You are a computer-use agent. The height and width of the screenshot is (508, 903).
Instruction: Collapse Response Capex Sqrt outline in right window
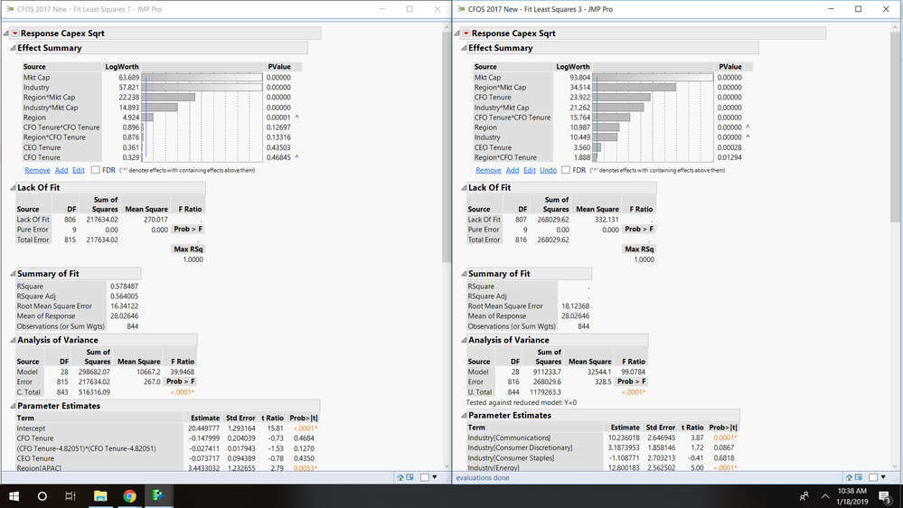click(457, 33)
